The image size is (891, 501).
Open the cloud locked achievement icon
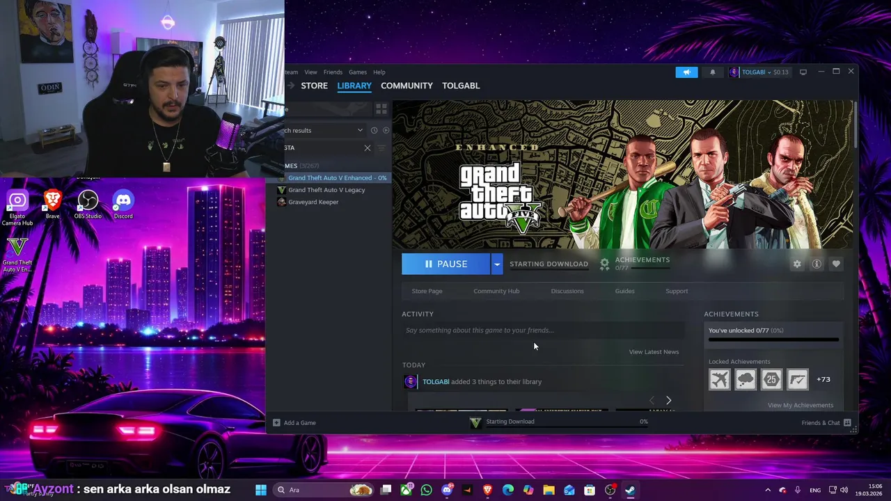click(746, 379)
